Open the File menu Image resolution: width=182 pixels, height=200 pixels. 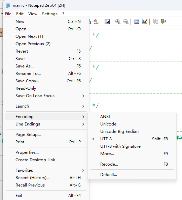(x=8, y=13)
